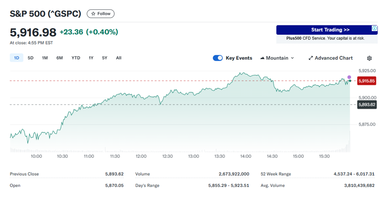Image resolution: width=383 pixels, height=207 pixels.
Task: Select the 1Y time range tab
Action: tap(91, 58)
